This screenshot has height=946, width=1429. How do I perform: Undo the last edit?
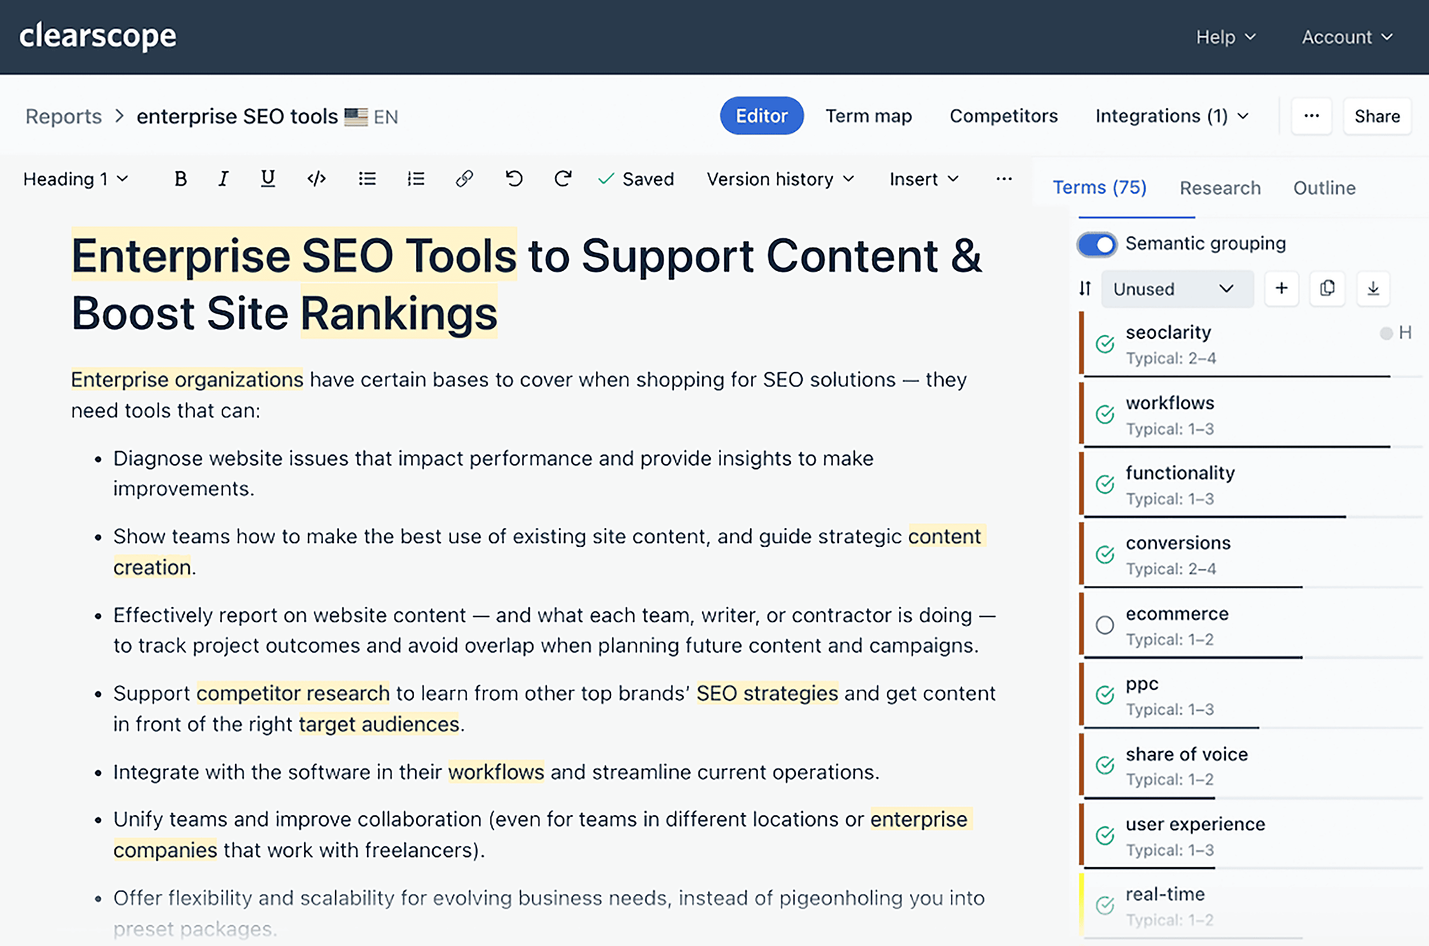pyautogui.click(x=513, y=178)
